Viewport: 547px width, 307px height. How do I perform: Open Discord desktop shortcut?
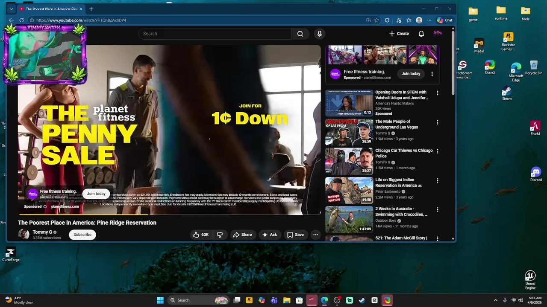coord(536,174)
